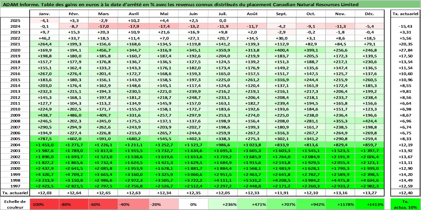Click cell '+787,5' in January 2005
The width and height of the screenshot is (421, 210).
click(44, 139)
